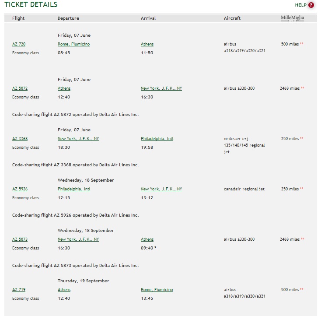Click the HELP text label
The width and height of the screenshot is (321, 316).
(301, 5)
